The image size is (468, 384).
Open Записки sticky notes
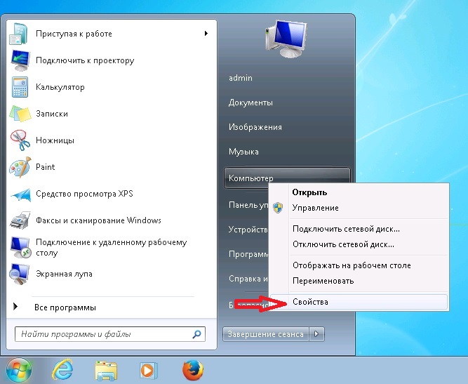(51, 114)
